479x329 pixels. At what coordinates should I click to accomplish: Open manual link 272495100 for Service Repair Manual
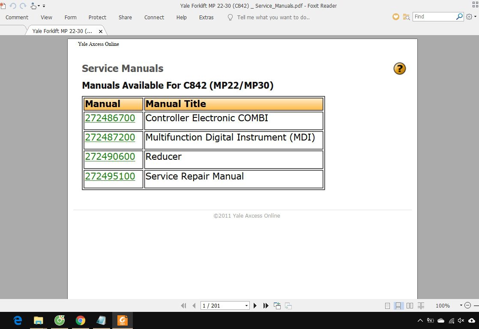(x=110, y=176)
